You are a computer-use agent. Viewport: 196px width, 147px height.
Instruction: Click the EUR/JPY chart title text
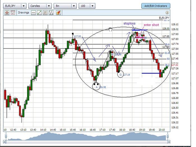(164, 18)
